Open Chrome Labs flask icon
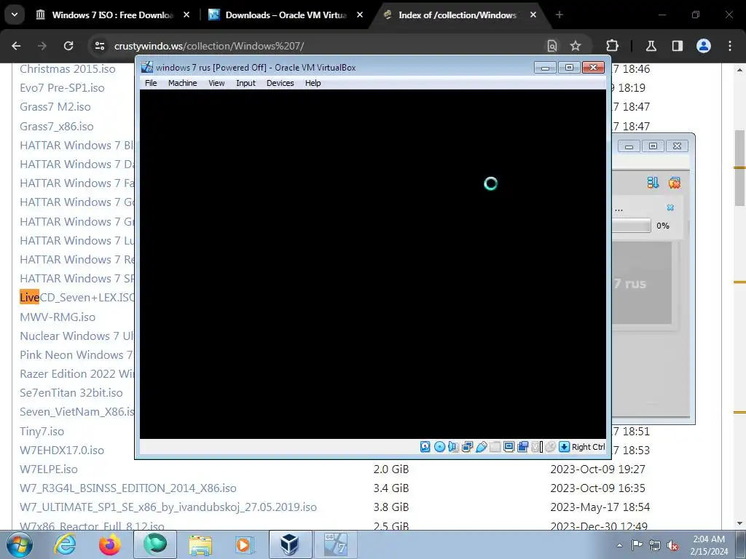The width and height of the screenshot is (746, 559). [651, 46]
